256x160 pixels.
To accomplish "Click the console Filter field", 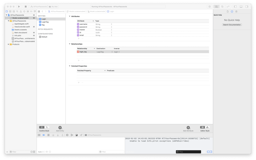I will click(x=189, y=152).
